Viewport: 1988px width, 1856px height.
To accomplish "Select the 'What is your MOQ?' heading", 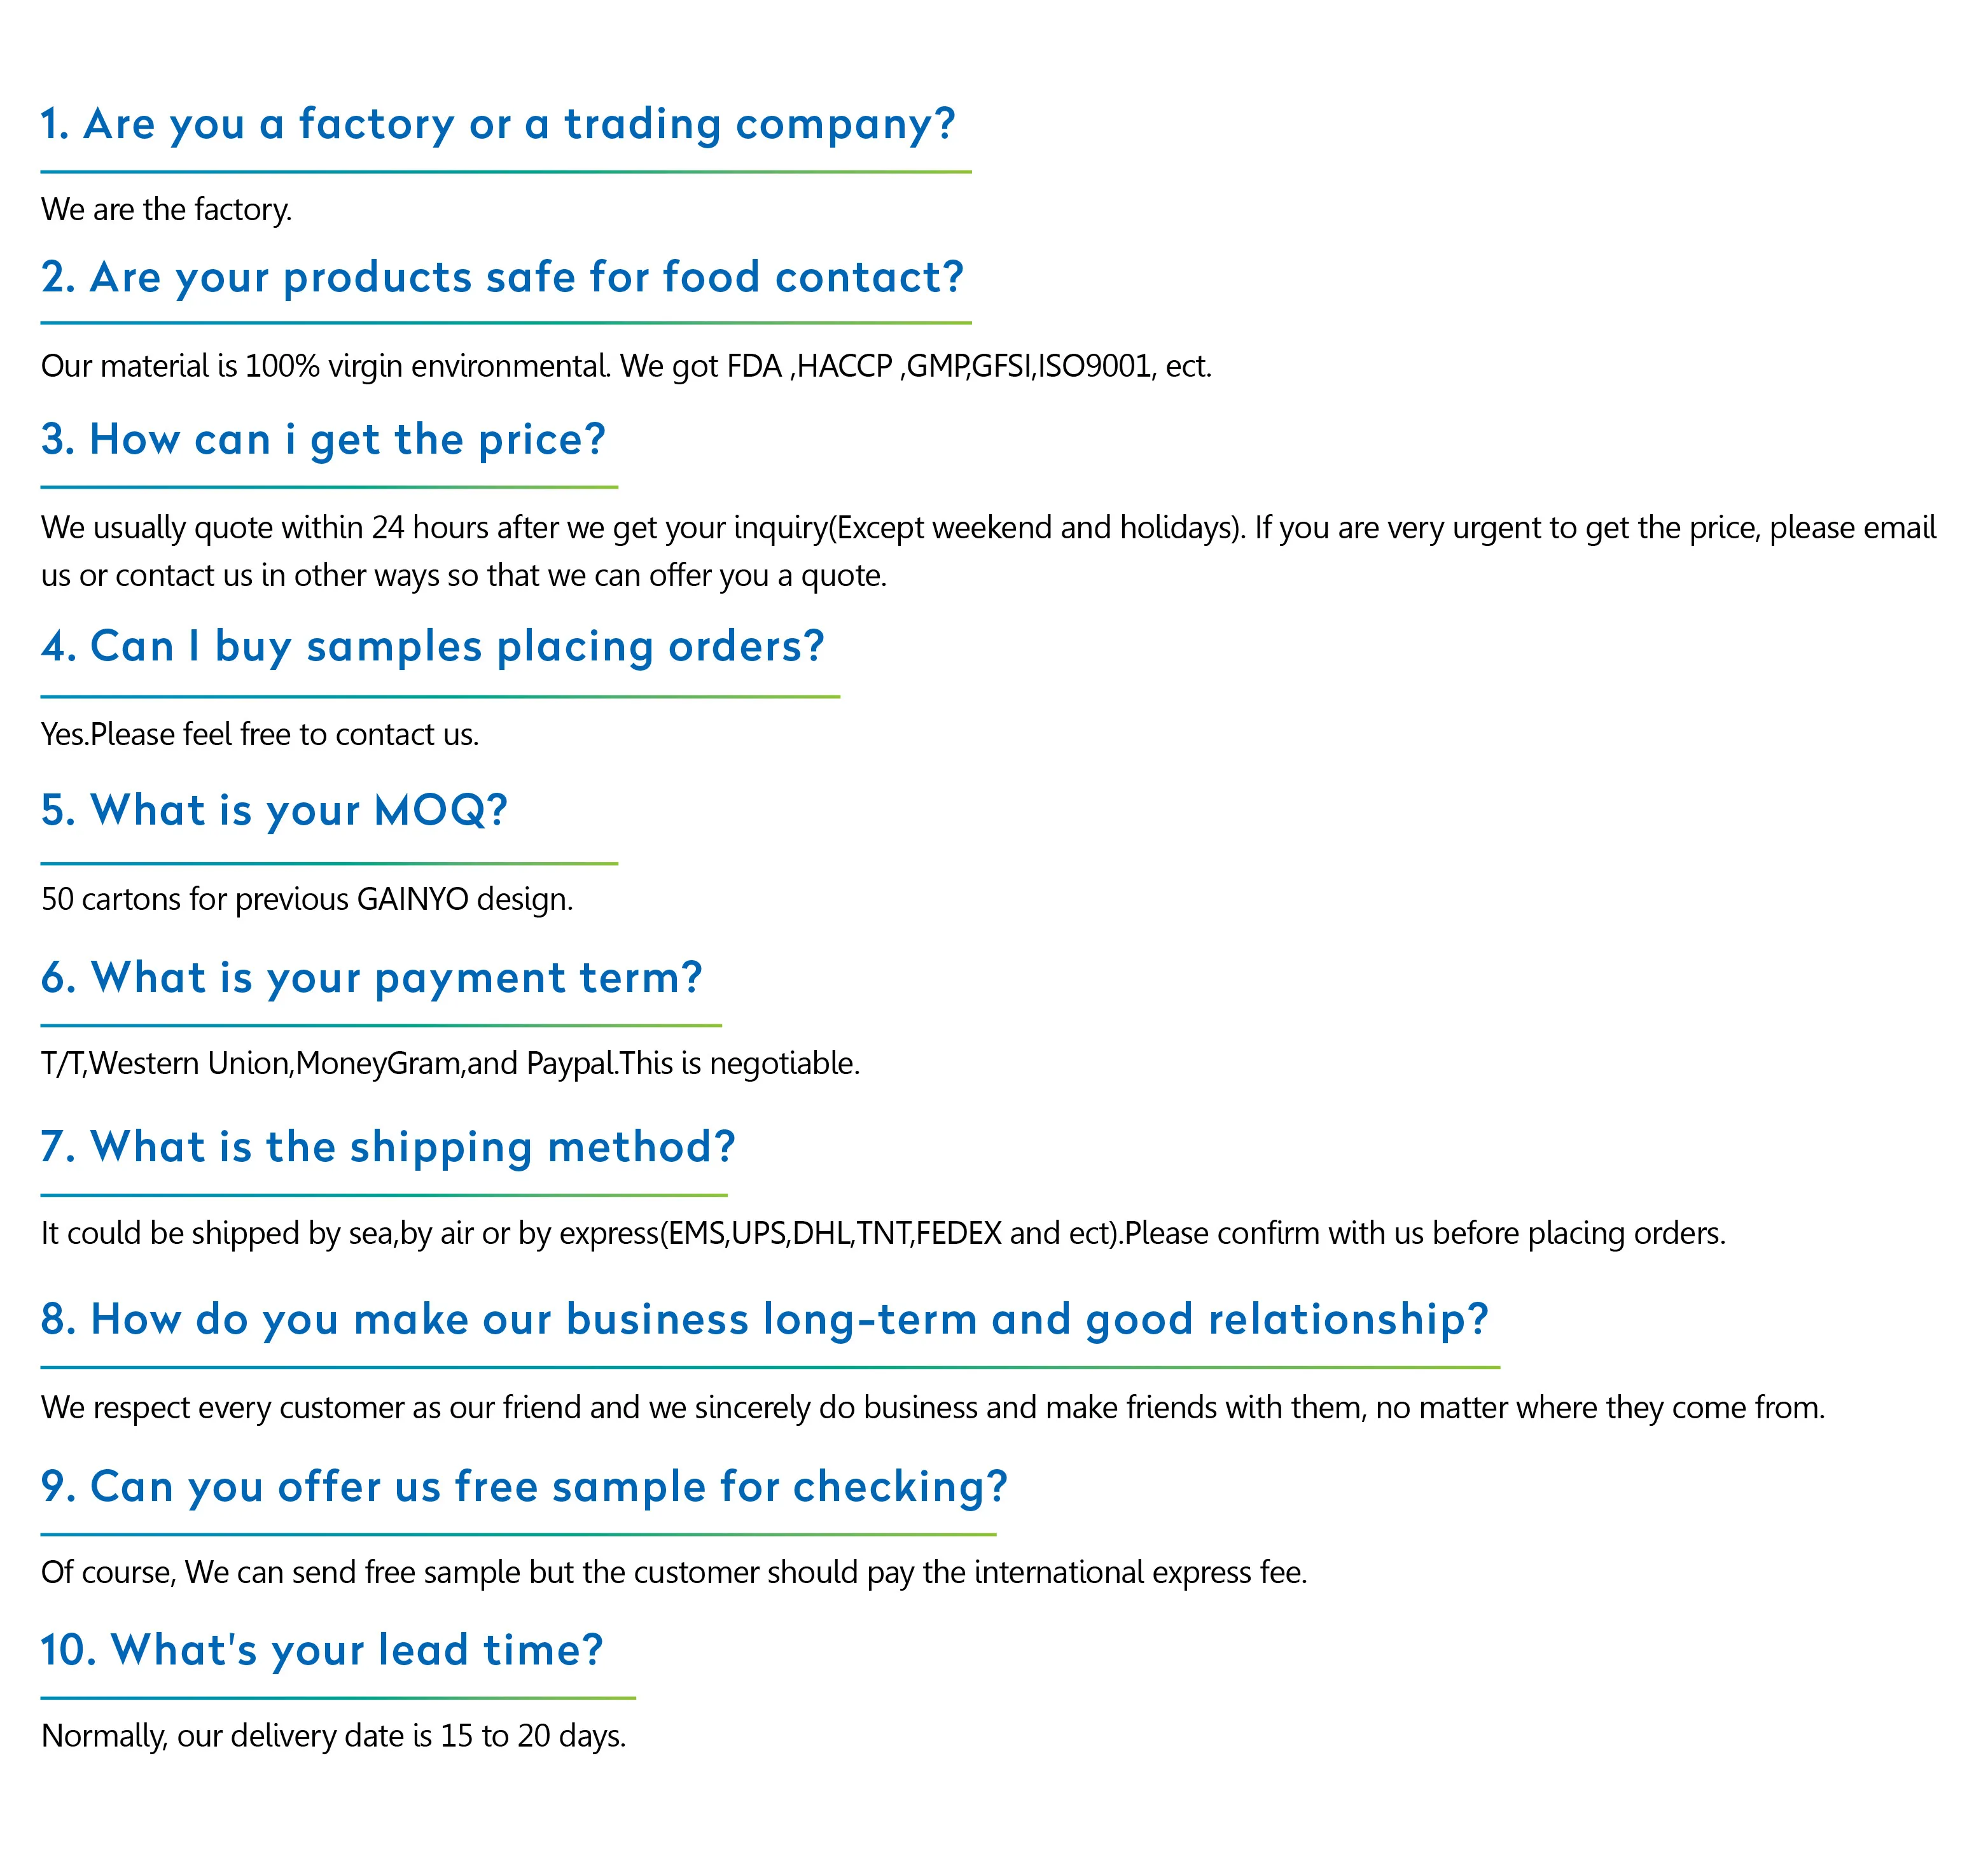I will coord(274,811).
